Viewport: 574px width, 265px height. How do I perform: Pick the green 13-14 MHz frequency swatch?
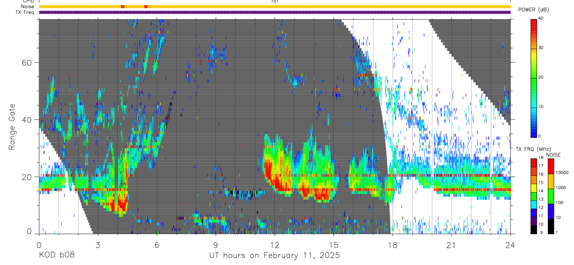534,196
